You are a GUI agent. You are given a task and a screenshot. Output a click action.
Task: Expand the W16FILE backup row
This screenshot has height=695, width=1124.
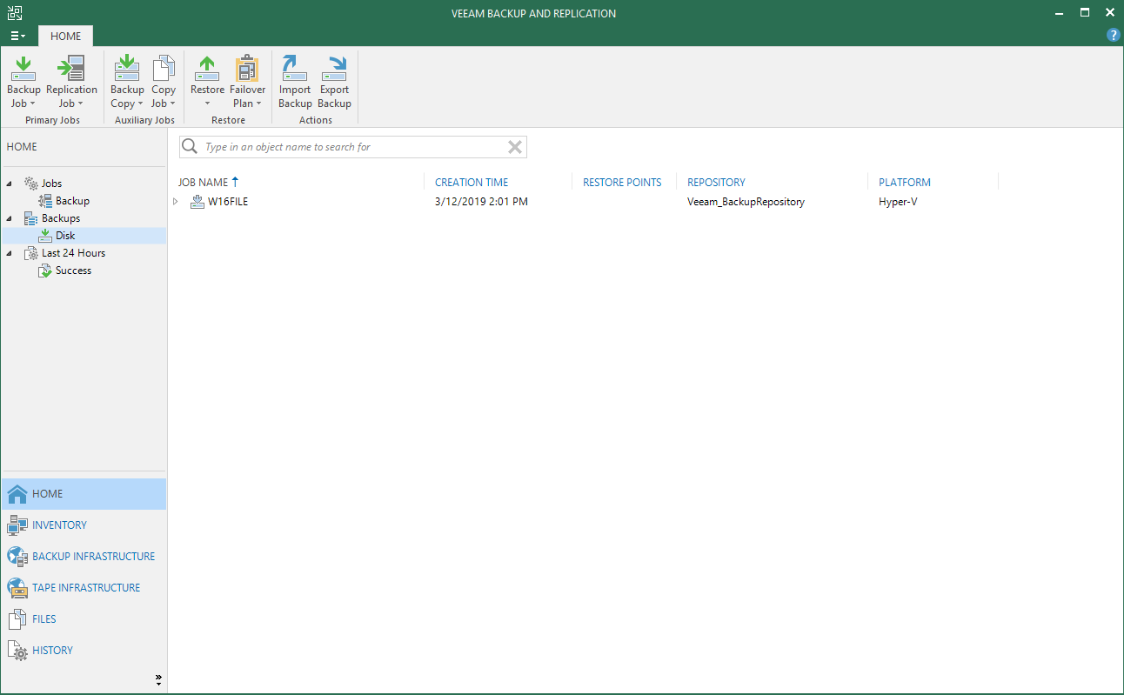click(176, 202)
